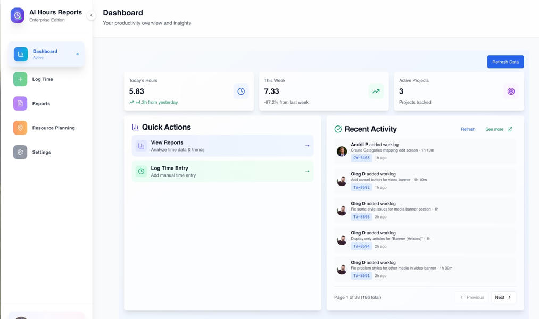
Task: Click the green plus Log Time icon
Action: 20,79
